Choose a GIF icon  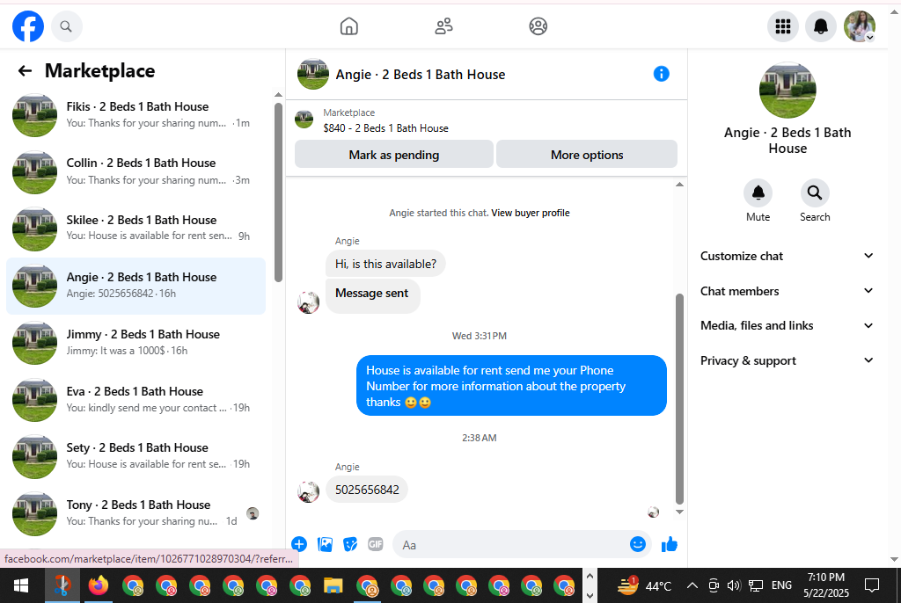[375, 544]
